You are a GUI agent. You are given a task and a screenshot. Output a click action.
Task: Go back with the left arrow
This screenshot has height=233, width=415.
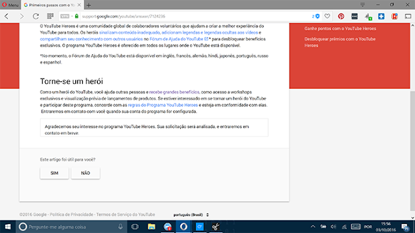pyautogui.click(x=7, y=16)
